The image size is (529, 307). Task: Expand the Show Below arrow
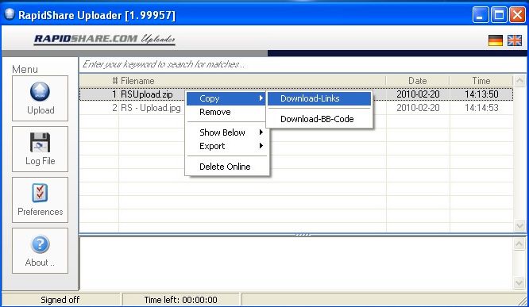(261, 132)
